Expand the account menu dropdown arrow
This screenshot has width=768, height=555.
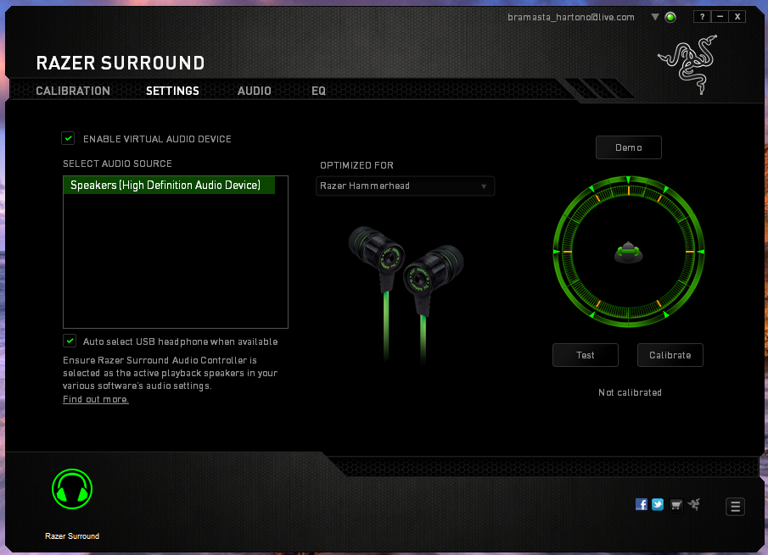pyautogui.click(x=655, y=16)
